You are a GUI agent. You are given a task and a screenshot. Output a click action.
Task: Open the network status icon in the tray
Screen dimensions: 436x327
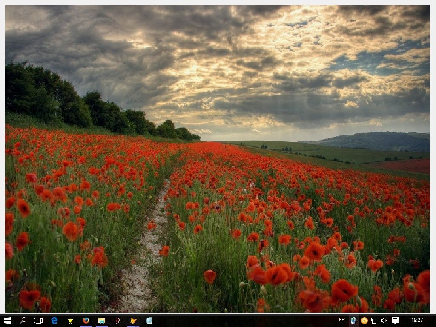tap(375, 321)
